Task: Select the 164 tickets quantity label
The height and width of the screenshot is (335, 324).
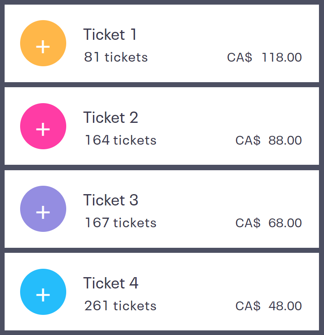Action: tap(120, 140)
